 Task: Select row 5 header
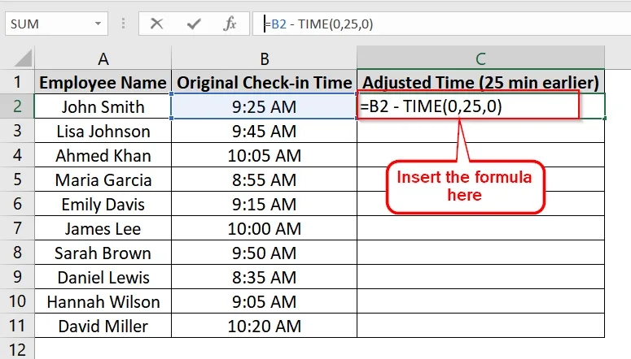(17, 179)
